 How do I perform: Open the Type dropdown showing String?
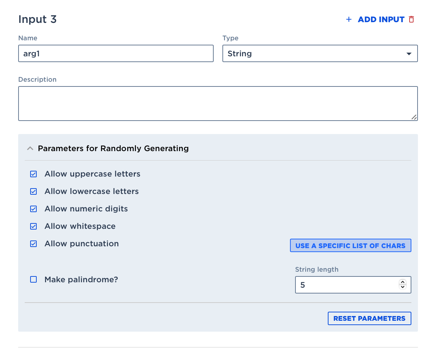(320, 53)
